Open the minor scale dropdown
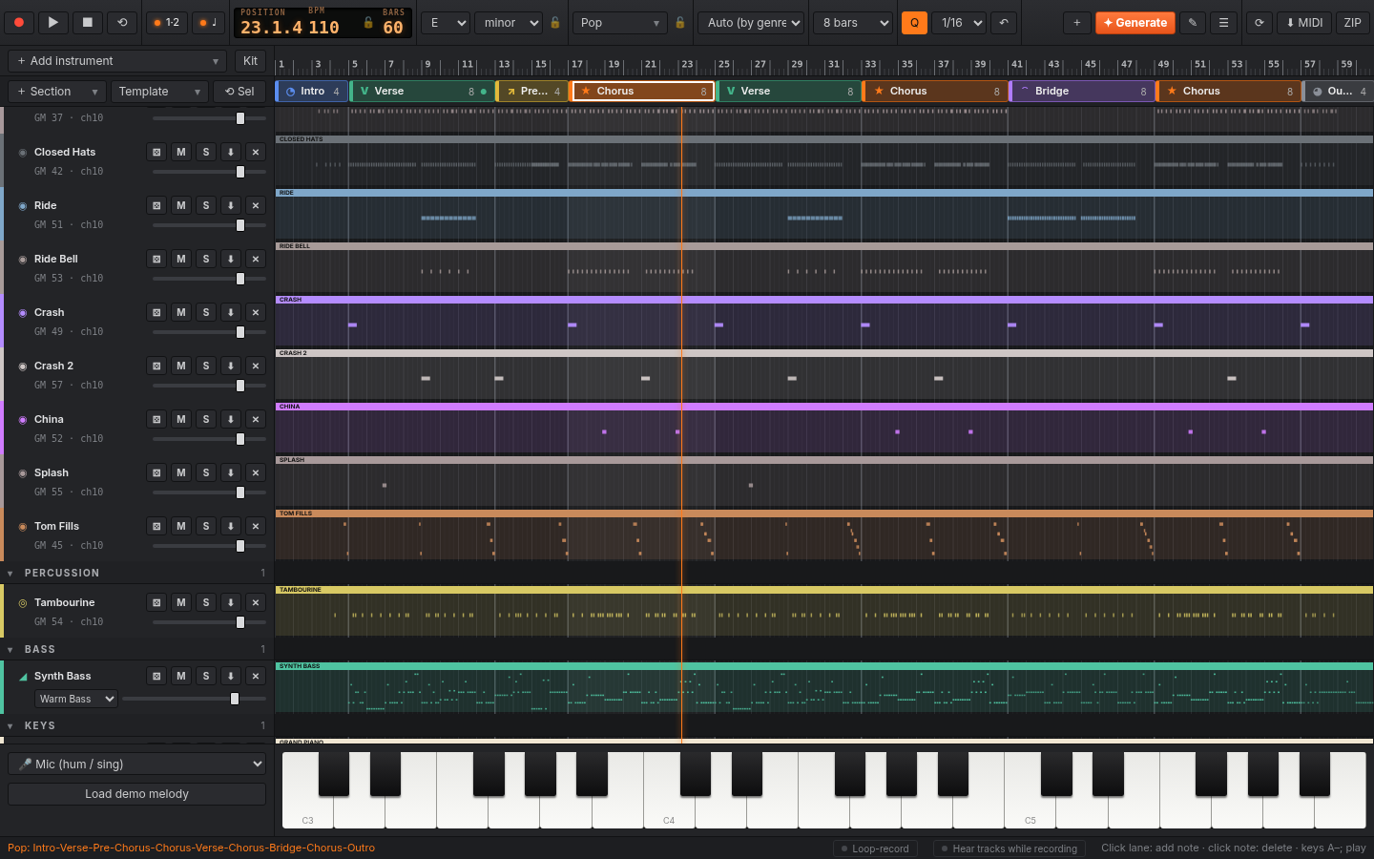This screenshot has height=859, width=1374. pos(509,22)
